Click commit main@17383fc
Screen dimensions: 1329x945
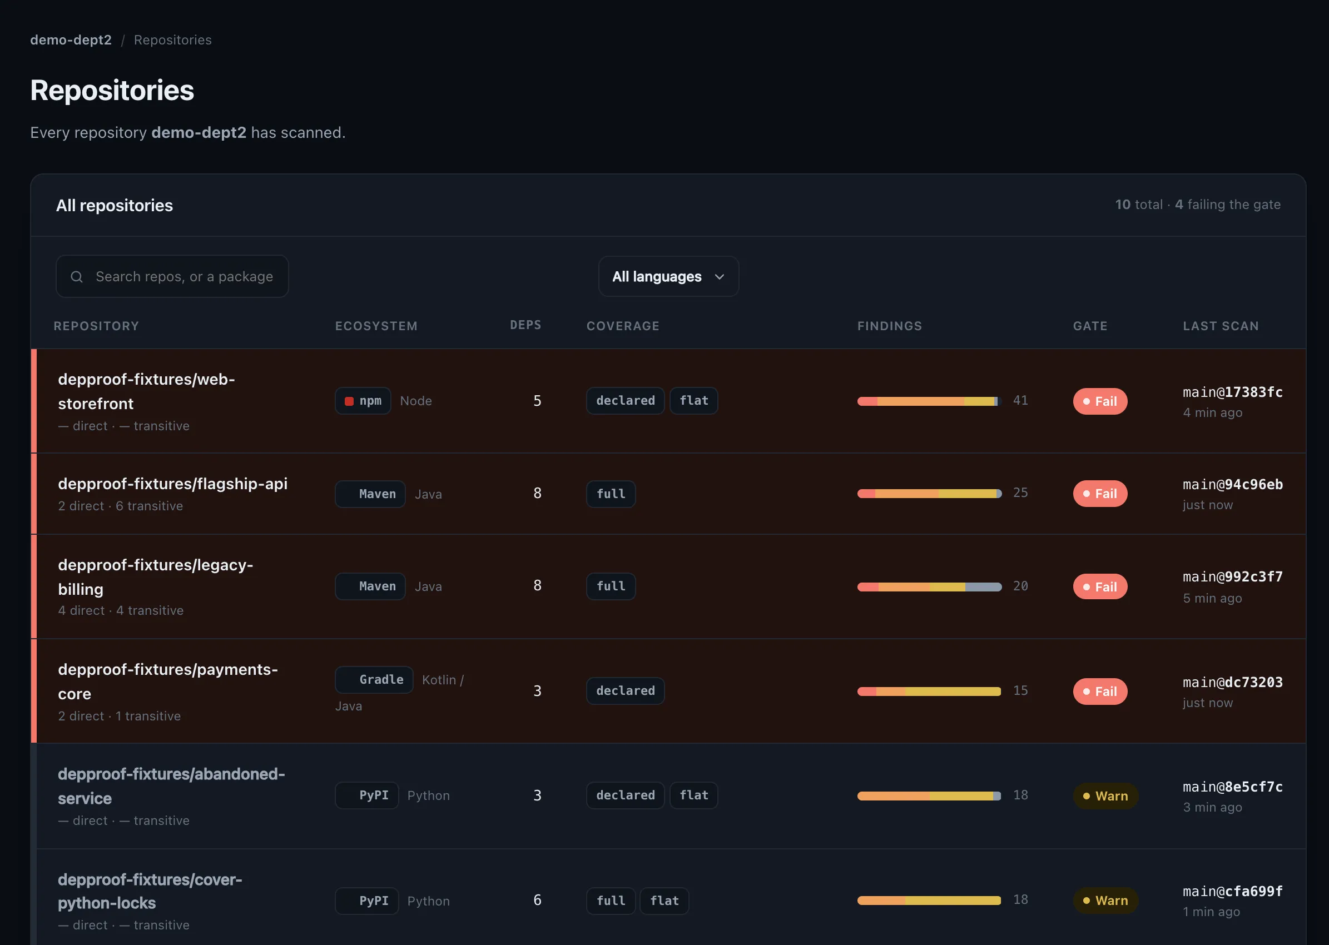pyautogui.click(x=1233, y=392)
